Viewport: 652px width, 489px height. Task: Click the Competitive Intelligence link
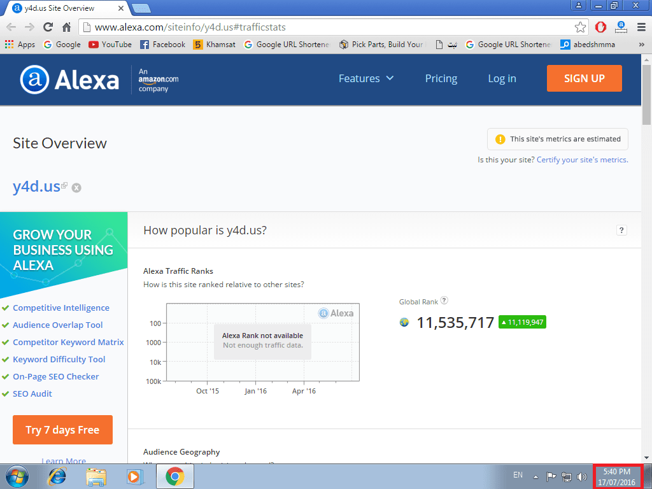pyautogui.click(x=61, y=308)
